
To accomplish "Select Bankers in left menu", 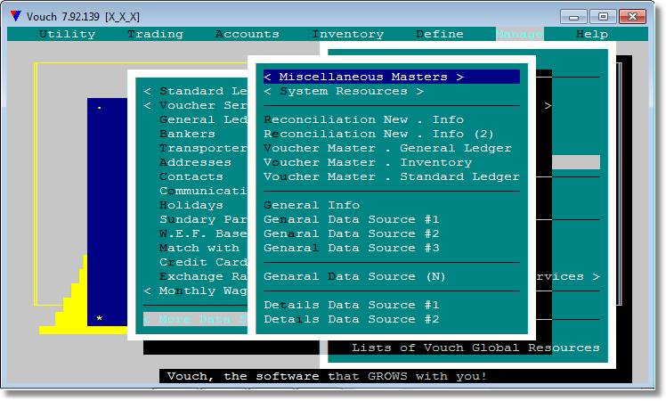I will [187, 134].
